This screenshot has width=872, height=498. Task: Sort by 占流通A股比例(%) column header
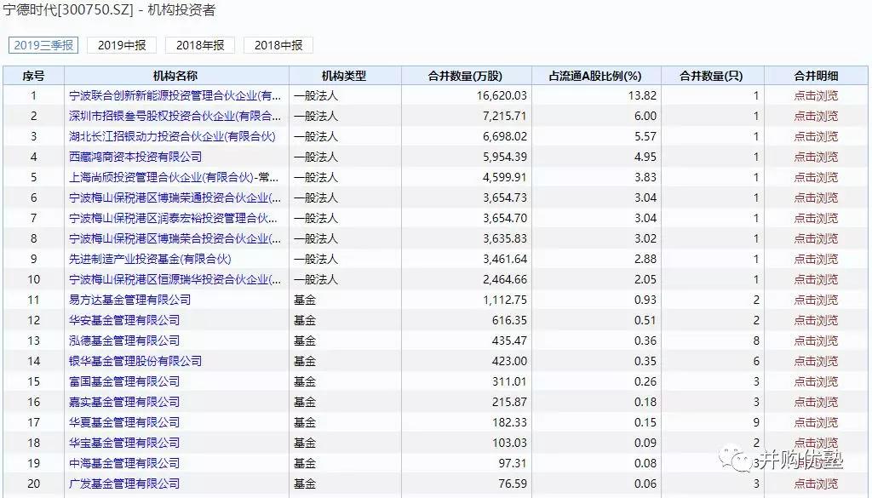click(595, 76)
